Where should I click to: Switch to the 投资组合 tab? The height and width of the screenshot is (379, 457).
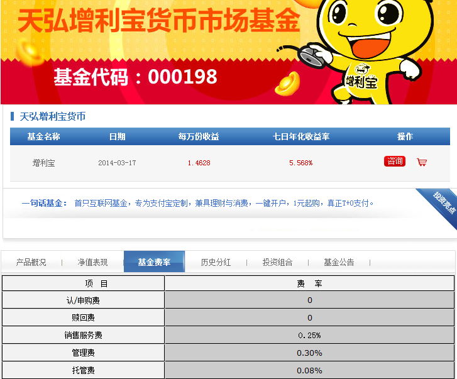click(277, 262)
